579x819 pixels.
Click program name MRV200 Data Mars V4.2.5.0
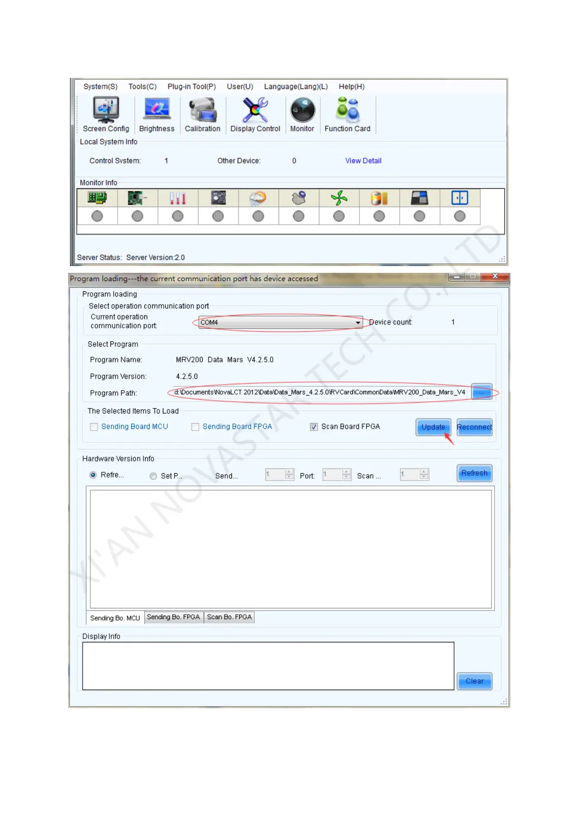tap(225, 360)
